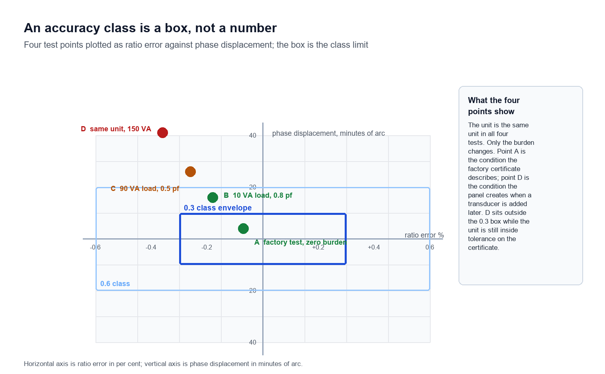Viewport: 605px width, 374px height.
Task: Click the +0.4 horizontal axis tick
Action: [x=374, y=247]
